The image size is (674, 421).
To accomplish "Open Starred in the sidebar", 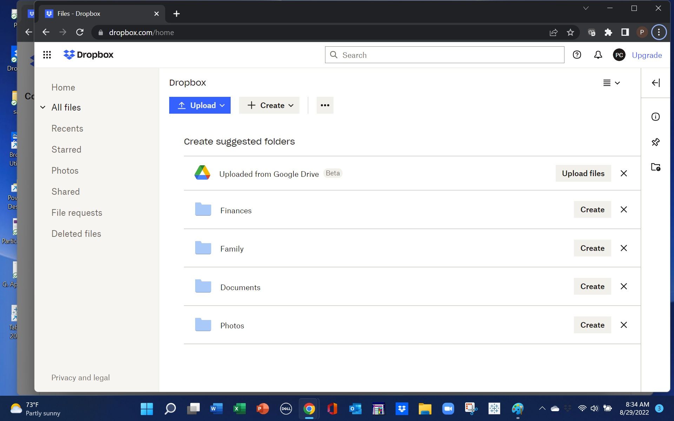I will click(66, 149).
